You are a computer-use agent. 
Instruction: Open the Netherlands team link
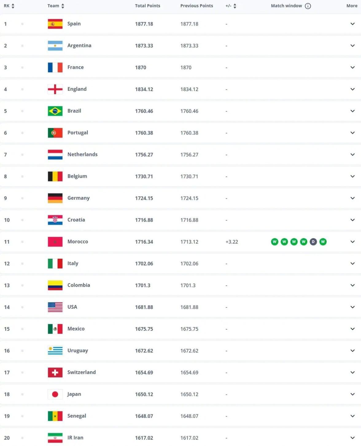(82, 154)
